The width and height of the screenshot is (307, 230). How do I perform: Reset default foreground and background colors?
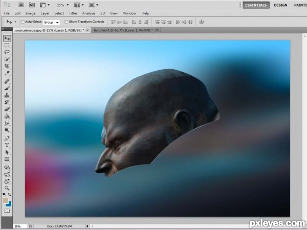[4, 195]
